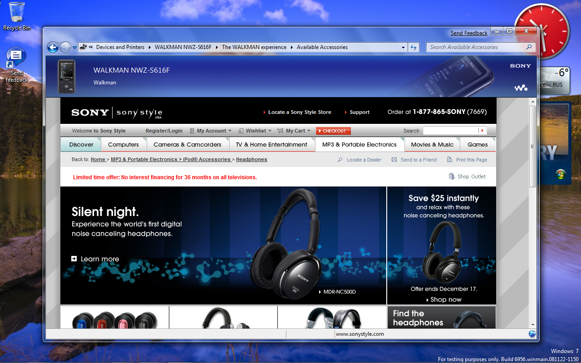
Task: Click the Forward arrow navigation button
Action: coord(65,47)
